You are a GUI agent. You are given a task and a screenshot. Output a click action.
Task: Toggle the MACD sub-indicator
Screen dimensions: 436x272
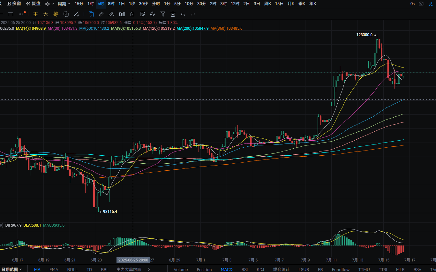[x=227, y=269]
